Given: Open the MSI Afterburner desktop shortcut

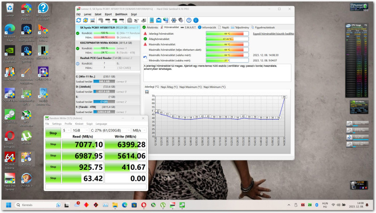Looking at the screenshot, I should click(x=26, y=118).
